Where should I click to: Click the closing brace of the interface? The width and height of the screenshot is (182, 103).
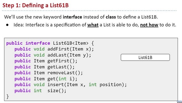pyautogui.click(x=8, y=96)
